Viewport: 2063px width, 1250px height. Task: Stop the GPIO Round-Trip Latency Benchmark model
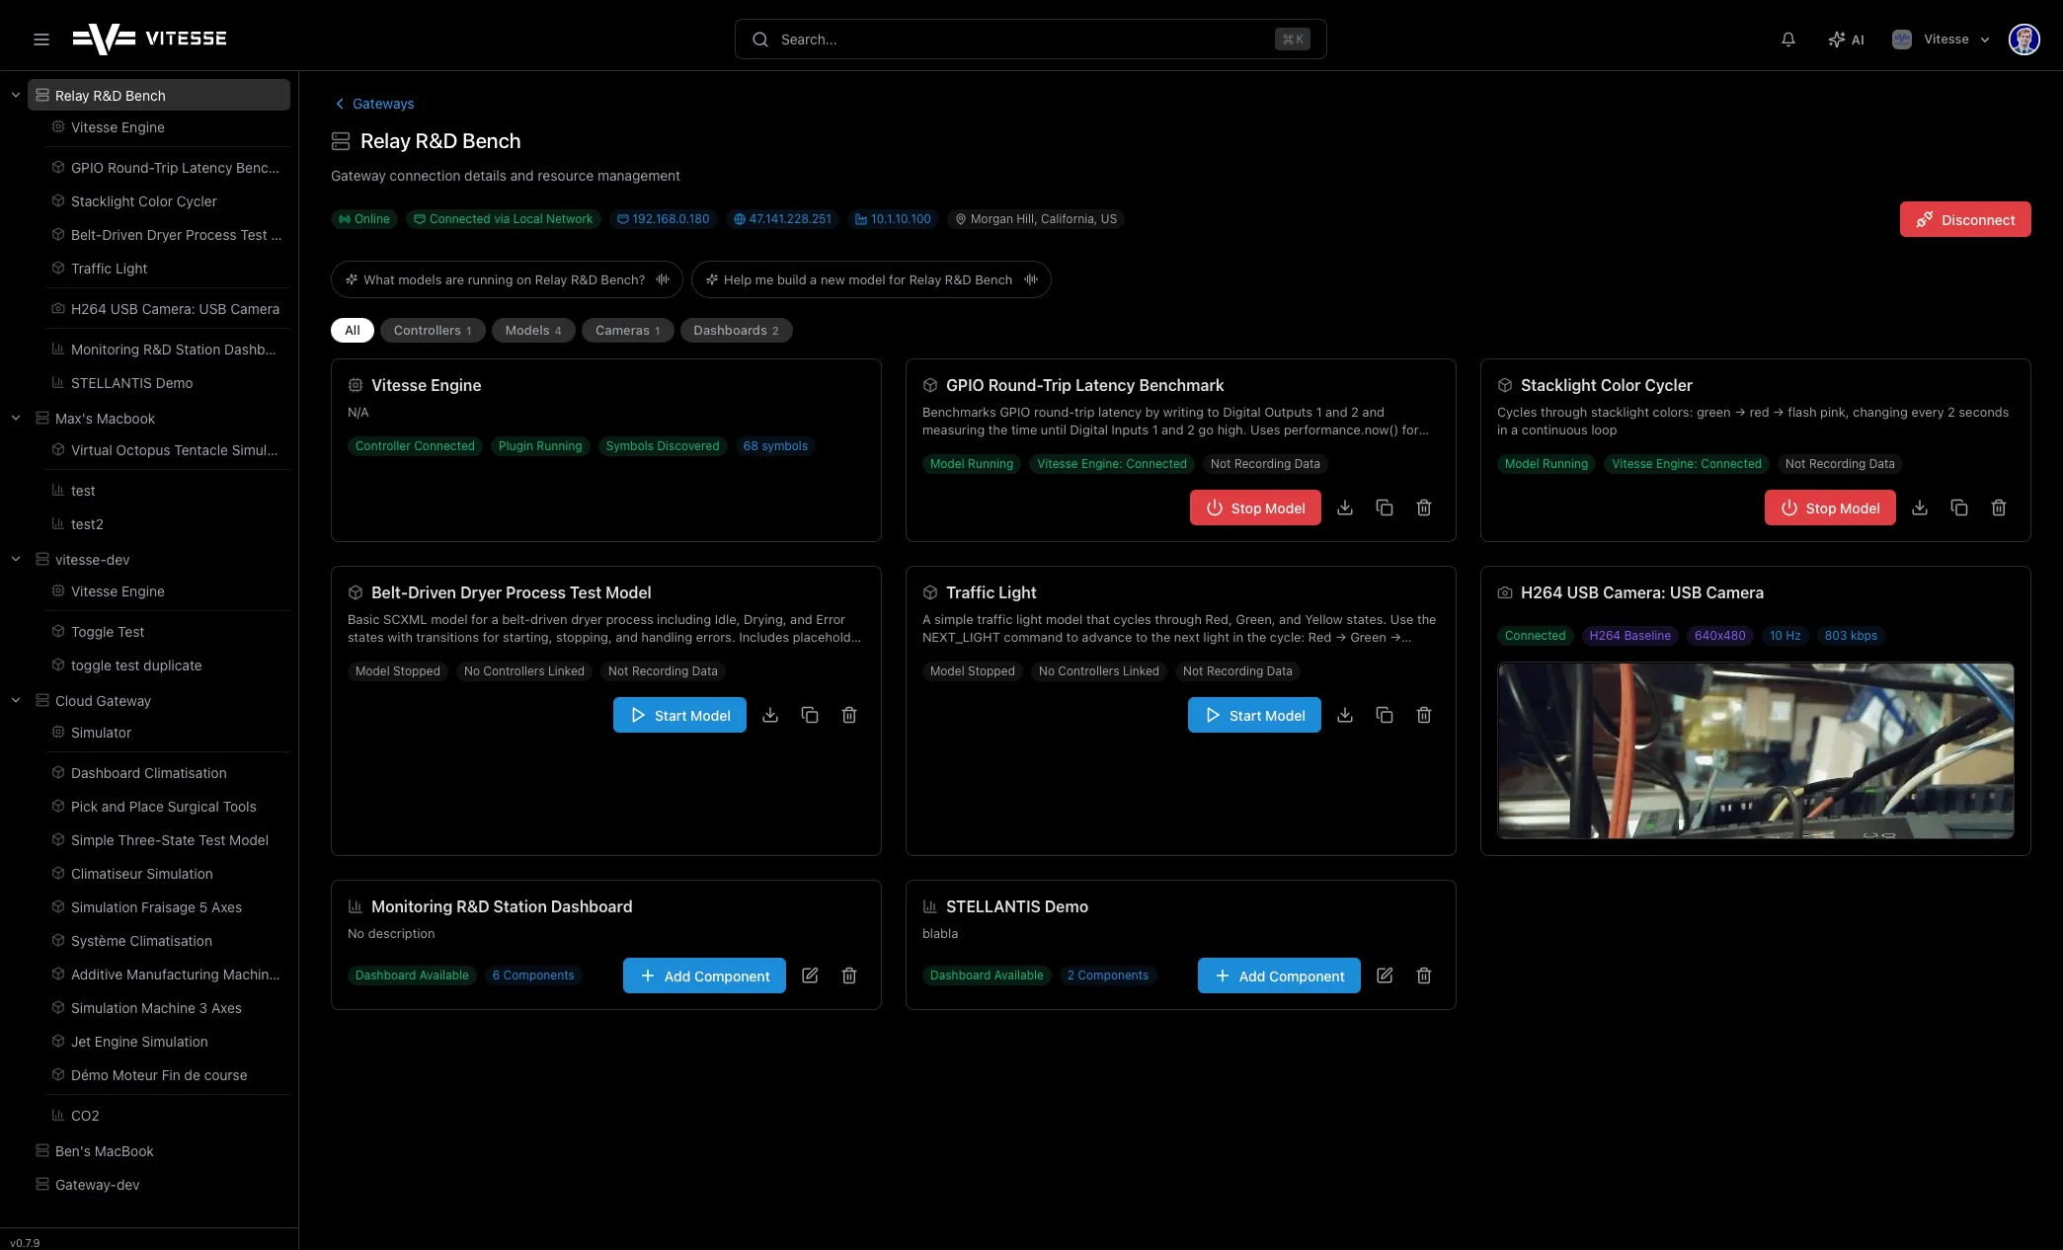(x=1255, y=508)
